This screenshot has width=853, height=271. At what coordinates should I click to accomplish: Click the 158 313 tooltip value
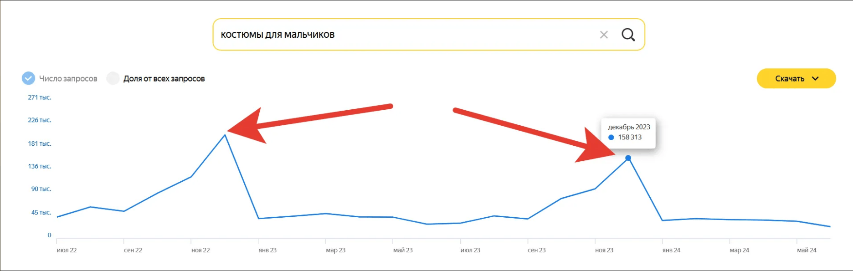(630, 137)
